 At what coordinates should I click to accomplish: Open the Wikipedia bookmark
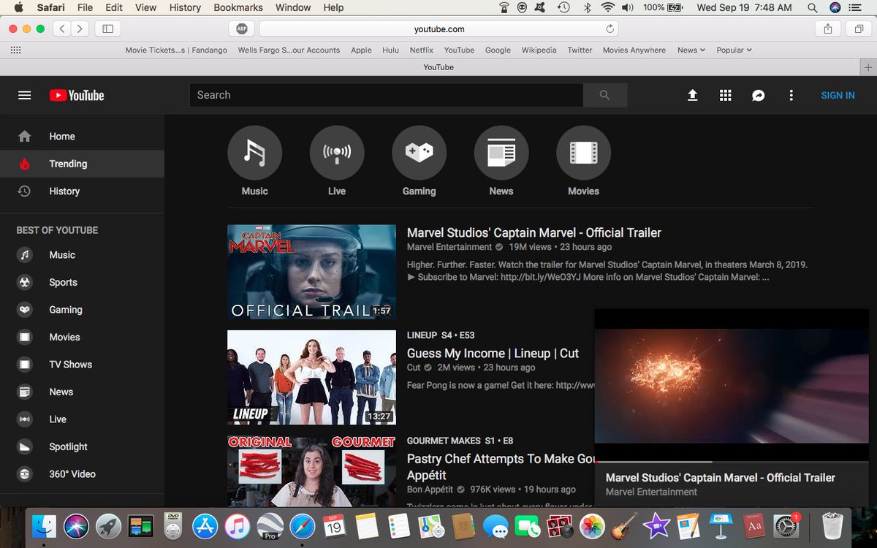pos(539,50)
